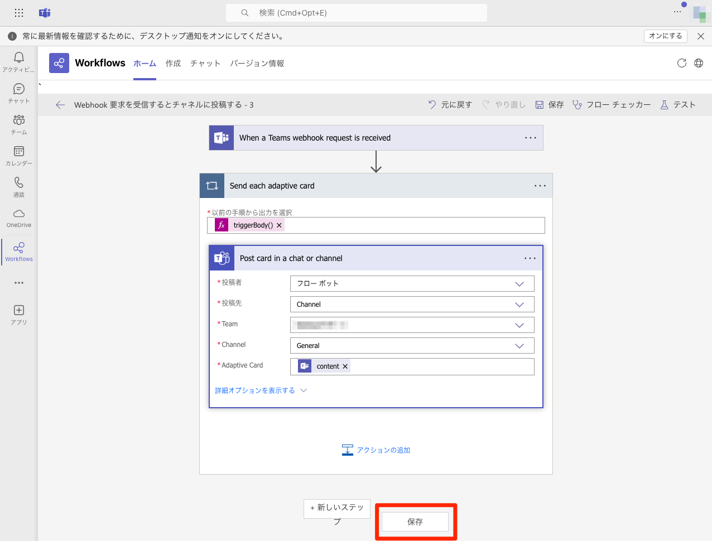Open Send each adaptive card options ellipsis
The height and width of the screenshot is (541, 712).
(x=540, y=186)
